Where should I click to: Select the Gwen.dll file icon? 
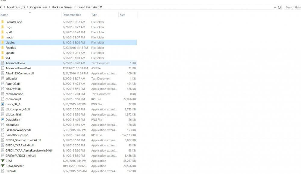2,171
